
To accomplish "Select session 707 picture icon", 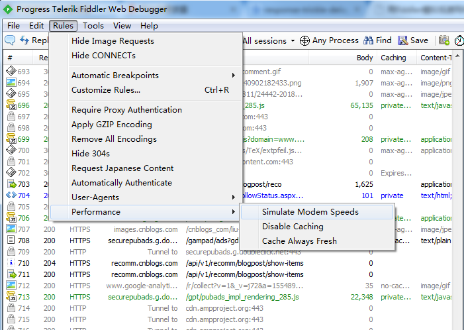I will [11, 229].
